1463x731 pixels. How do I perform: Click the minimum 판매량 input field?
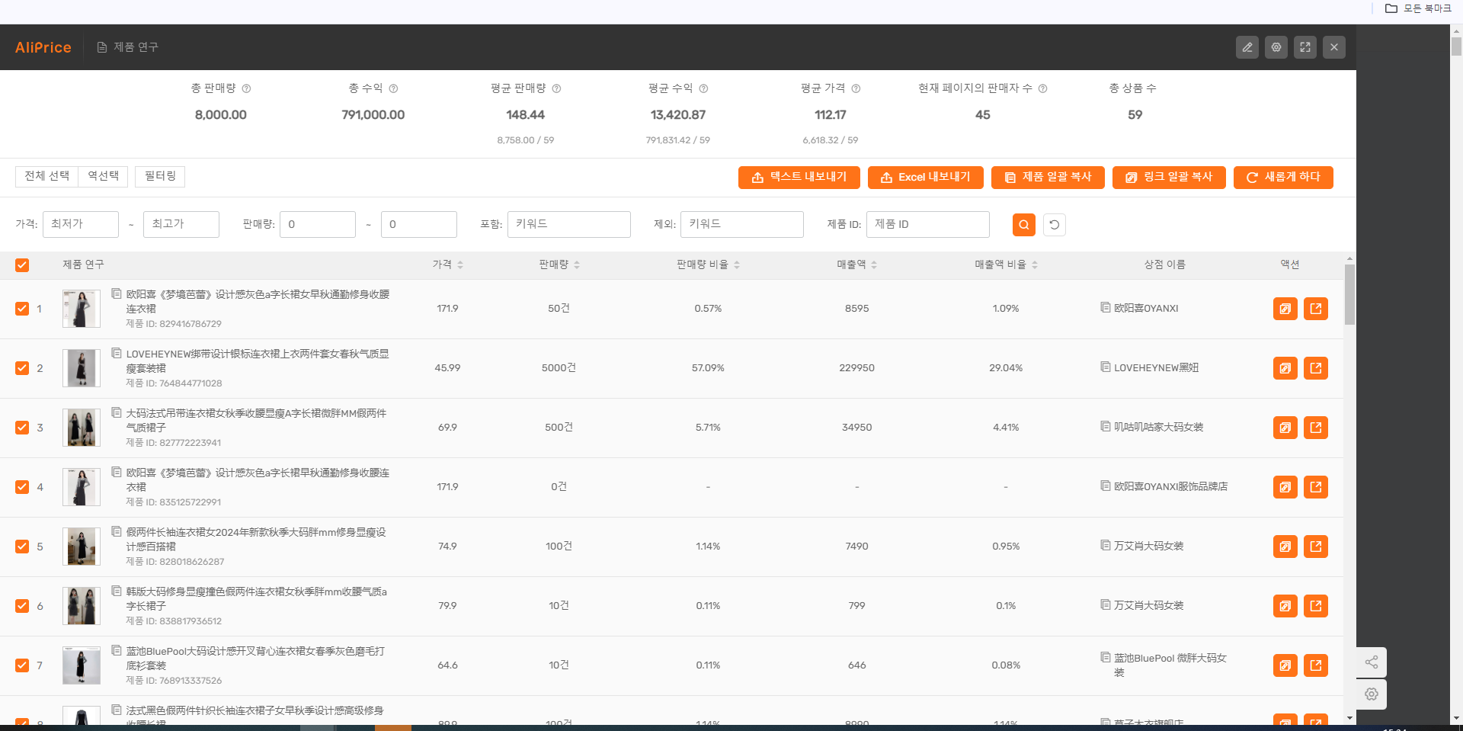coord(318,224)
